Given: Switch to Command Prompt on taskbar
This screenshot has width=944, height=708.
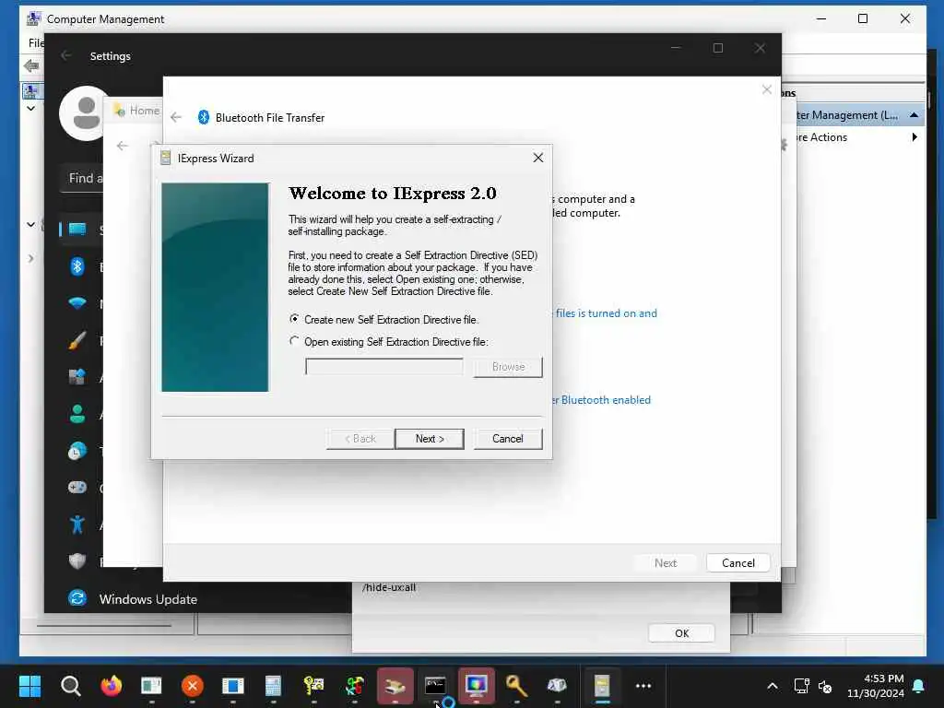Looking at the screenshot, I should 435,686.
